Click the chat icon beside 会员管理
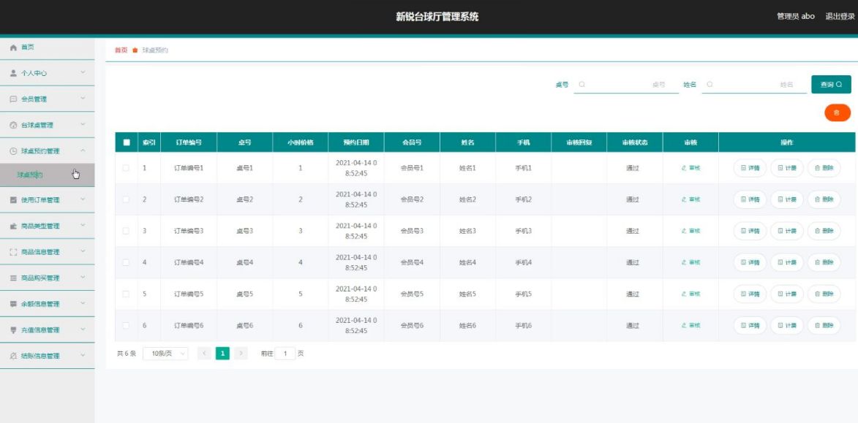The width and height of the screenshot is (858, 423). [x=14, y=99]
